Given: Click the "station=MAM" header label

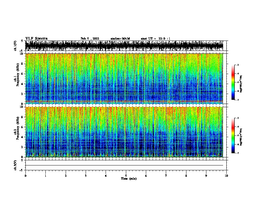Looking at the screenshot, I should tap(120, 39).
